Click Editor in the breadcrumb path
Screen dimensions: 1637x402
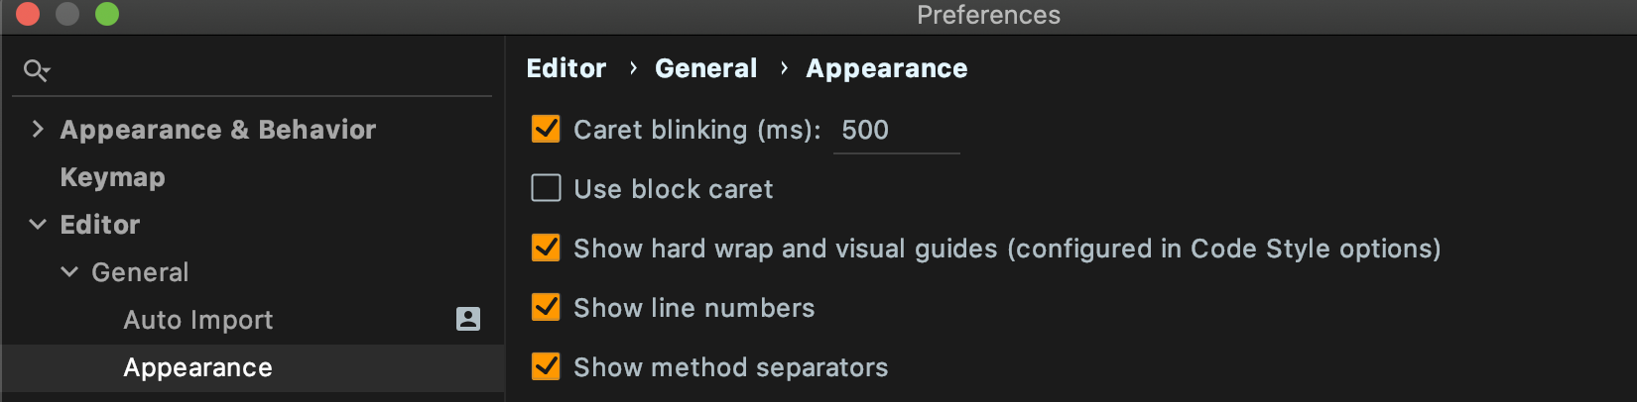pyautogui.click(x=566, y=68)
